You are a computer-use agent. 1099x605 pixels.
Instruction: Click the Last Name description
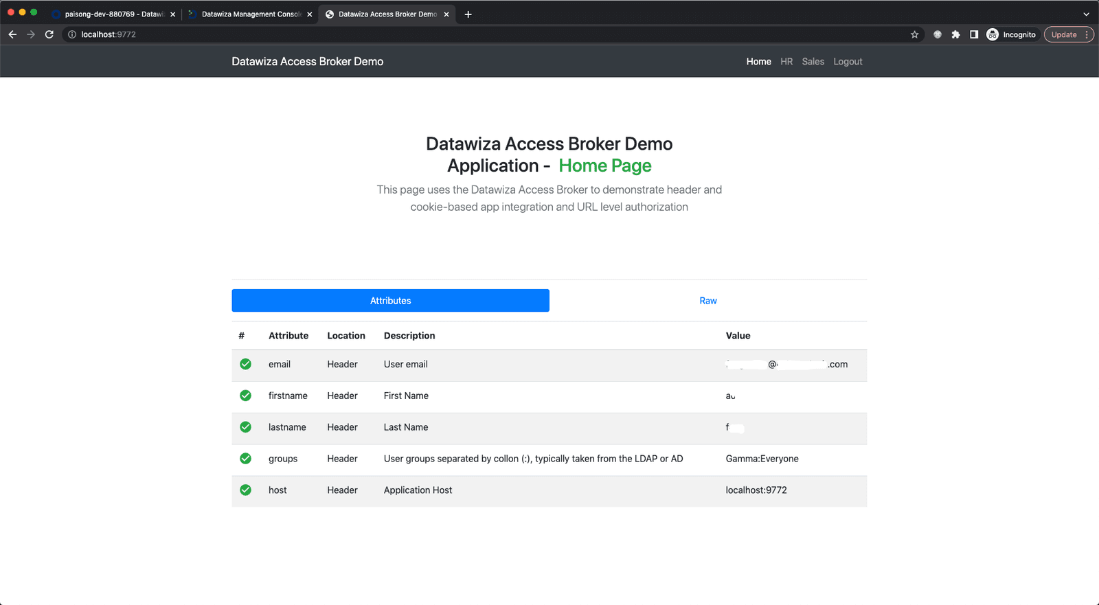click(x=406, y=428)
